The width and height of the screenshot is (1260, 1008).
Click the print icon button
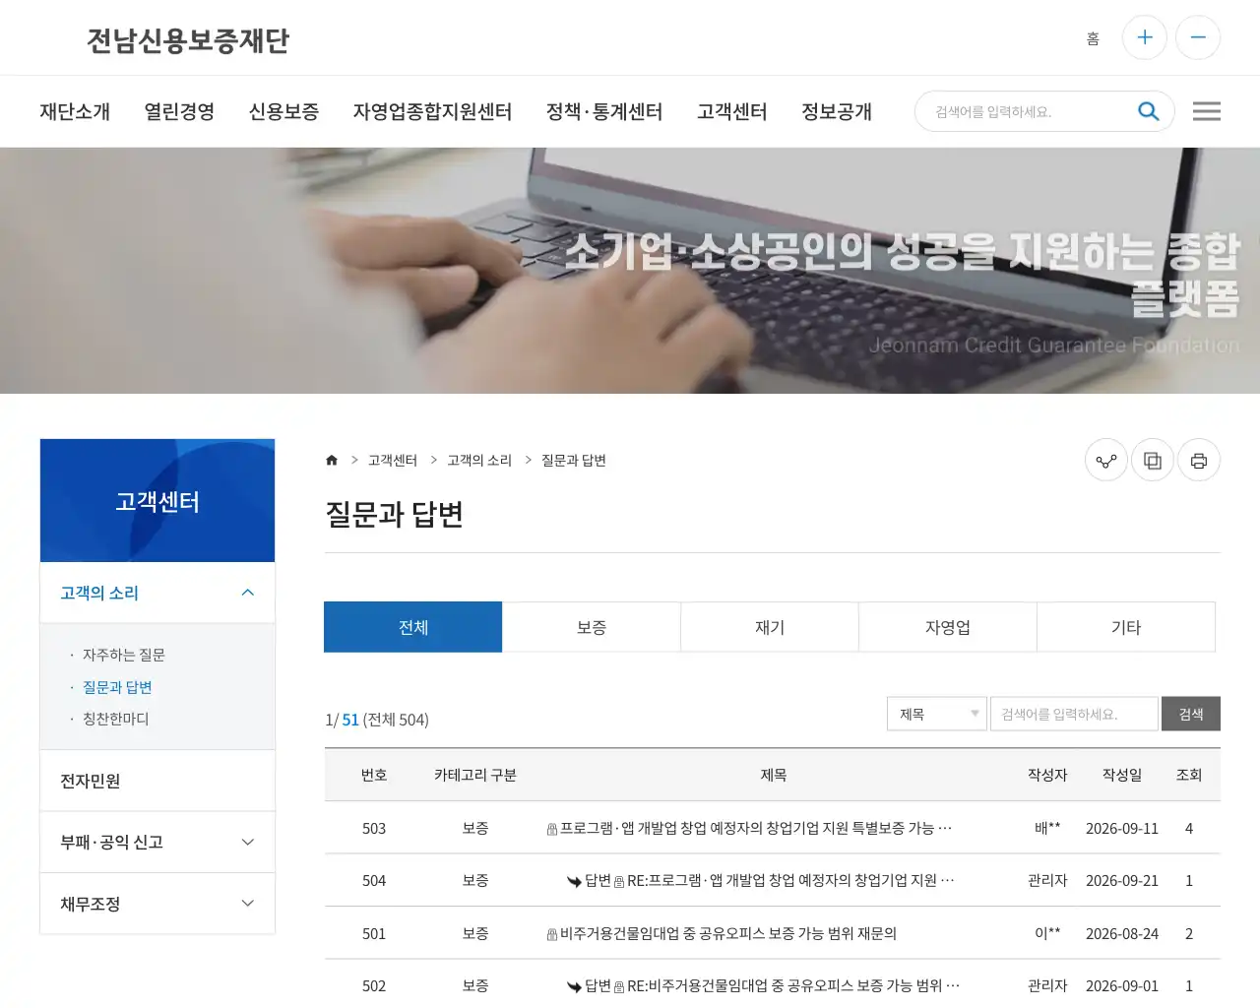point(1199,460)
